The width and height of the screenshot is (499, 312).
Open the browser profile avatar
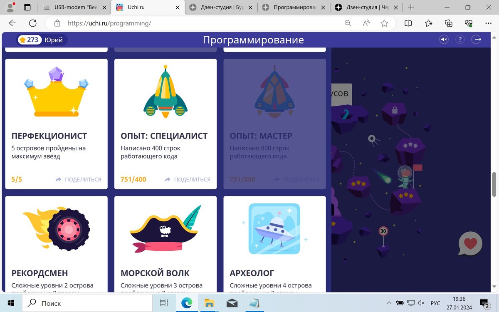click(x=10, y=7)
